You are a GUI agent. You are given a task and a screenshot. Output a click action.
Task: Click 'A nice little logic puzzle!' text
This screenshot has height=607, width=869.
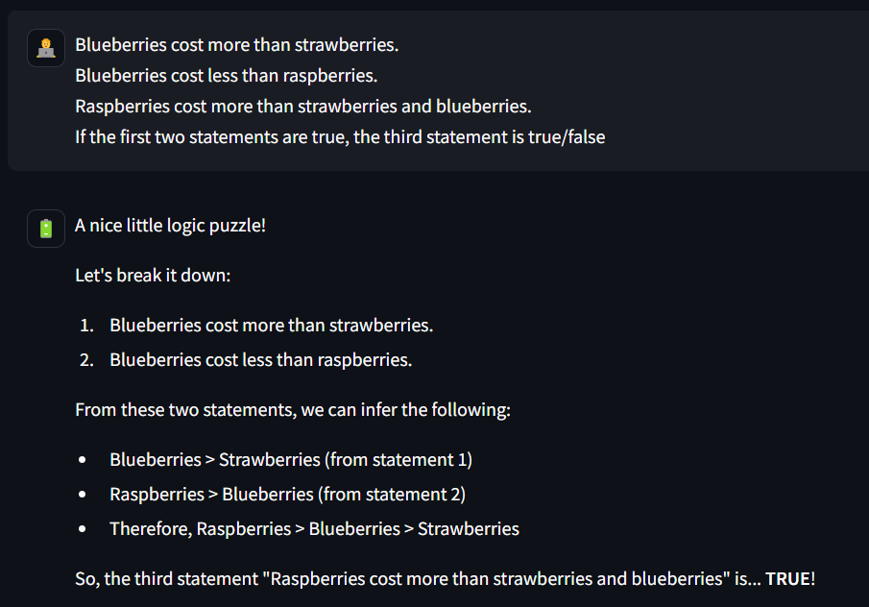(170, 226)
